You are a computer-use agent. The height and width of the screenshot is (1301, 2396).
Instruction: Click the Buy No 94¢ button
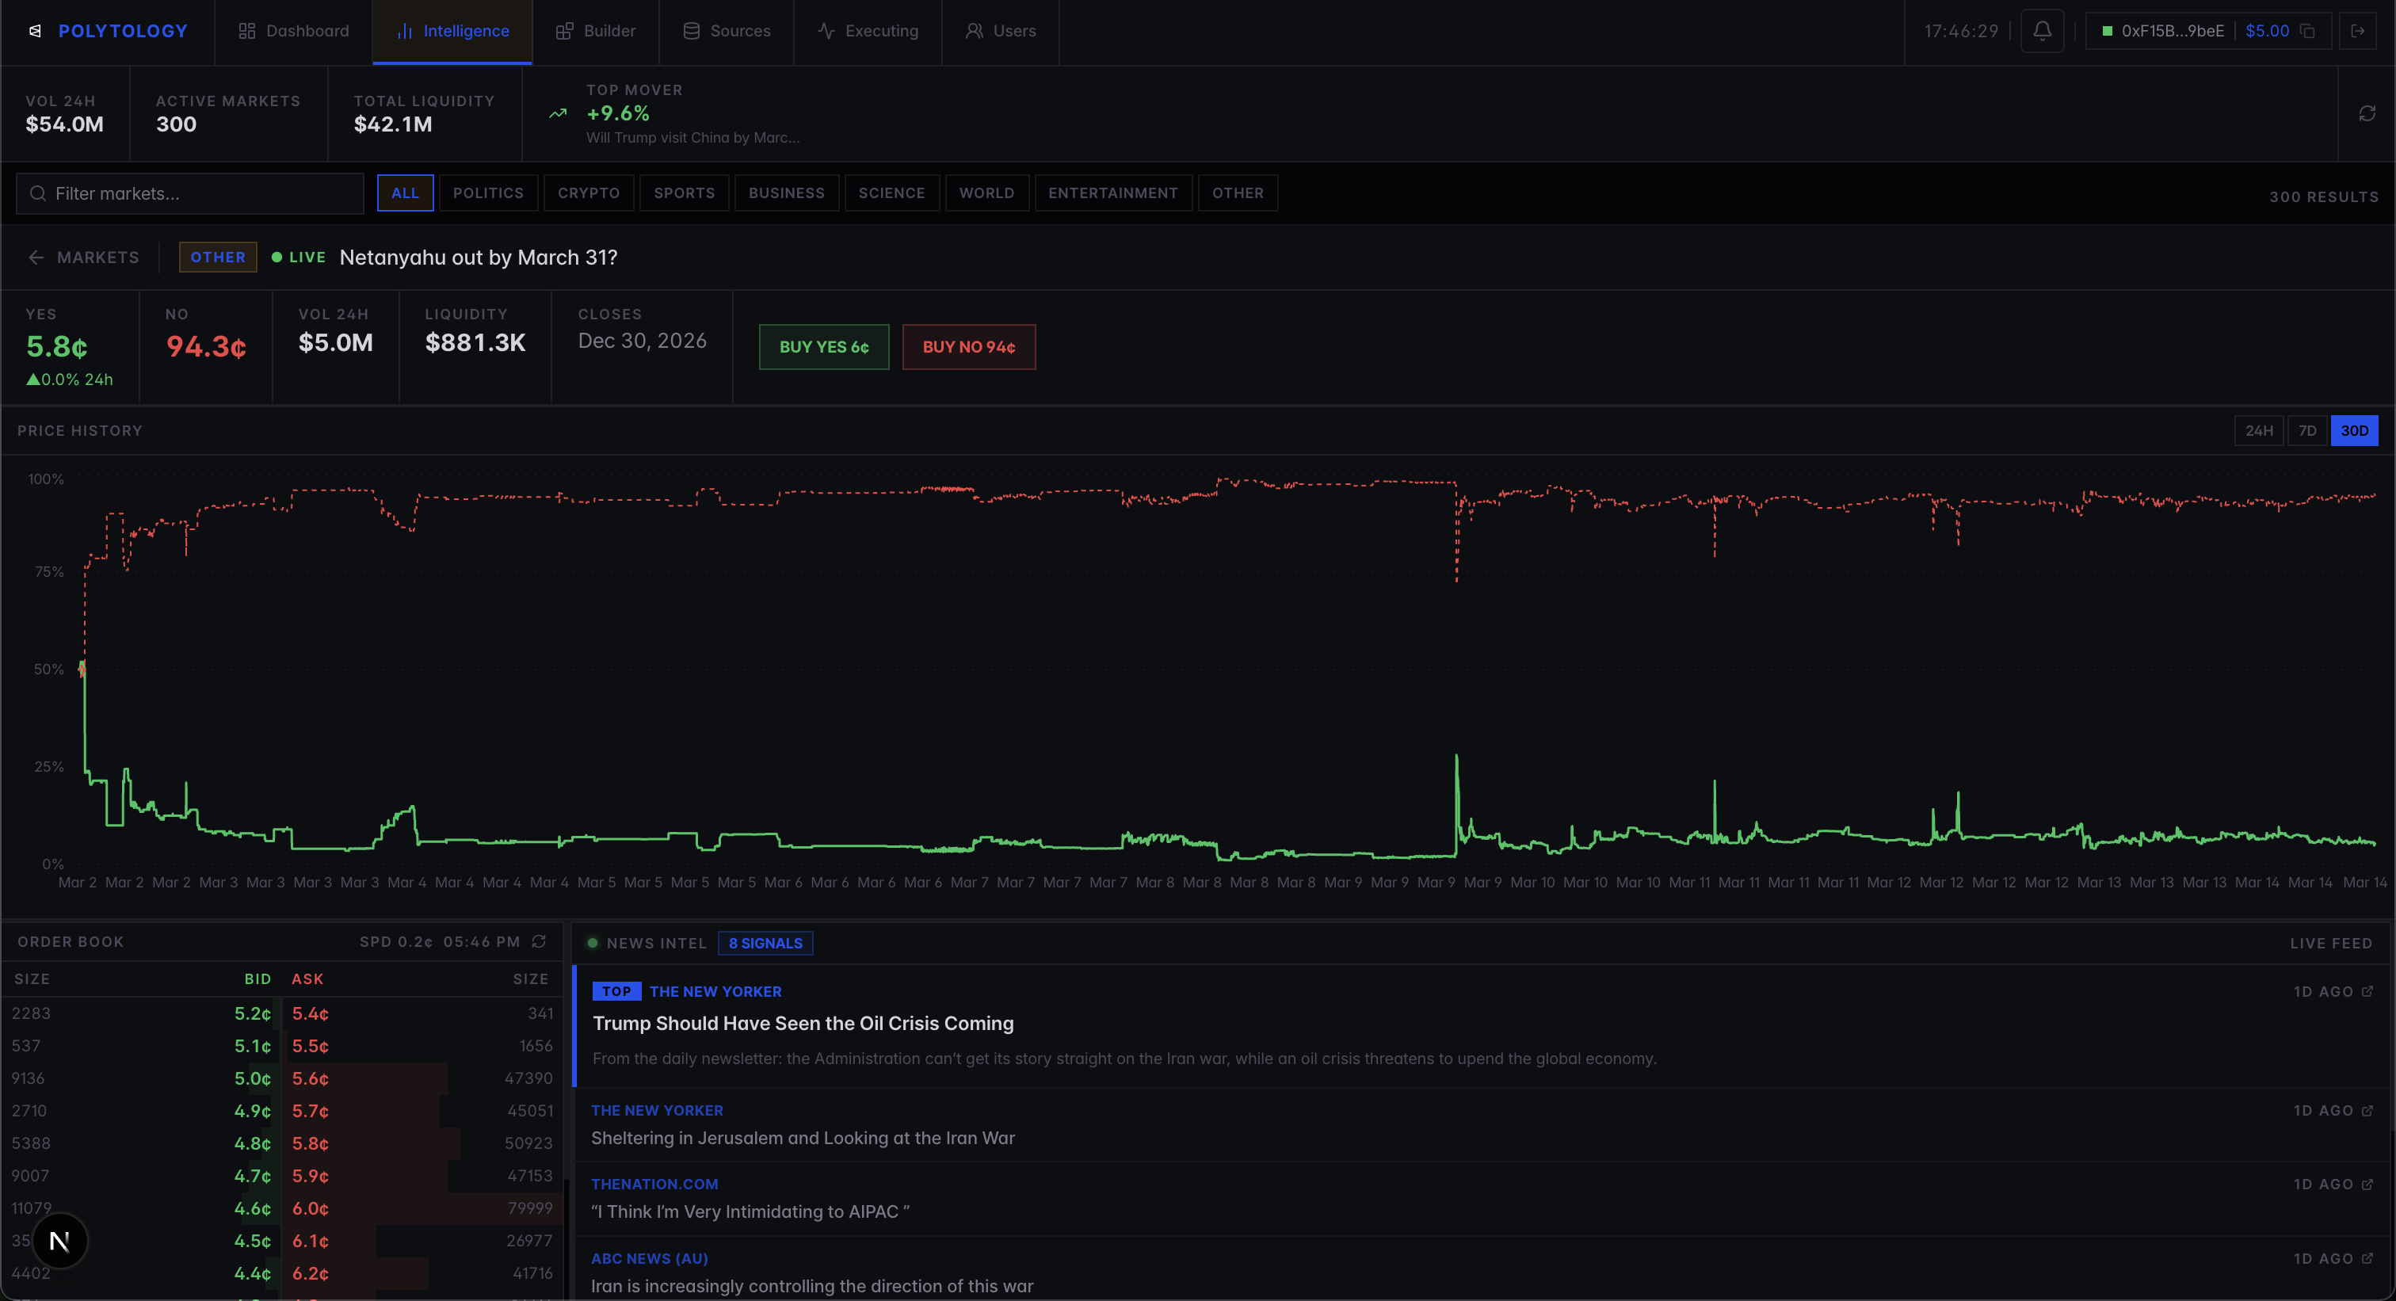coord(968,347)
